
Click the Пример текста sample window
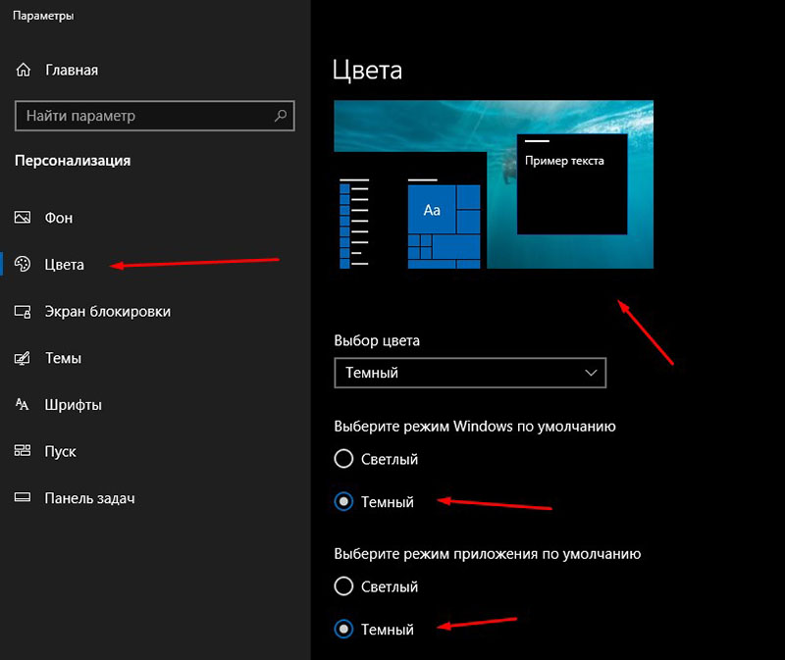coord(572,184)
